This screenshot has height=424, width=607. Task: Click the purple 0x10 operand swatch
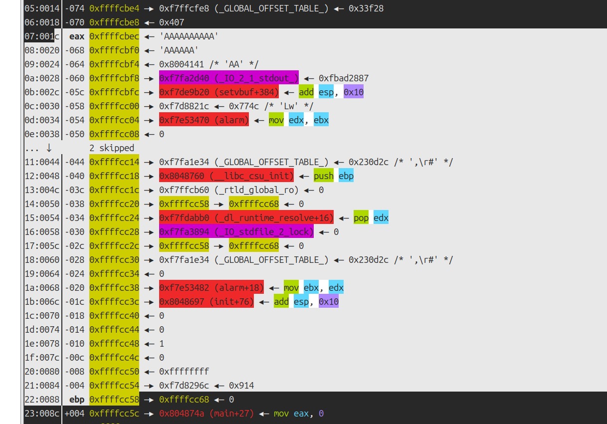[354, 92]
